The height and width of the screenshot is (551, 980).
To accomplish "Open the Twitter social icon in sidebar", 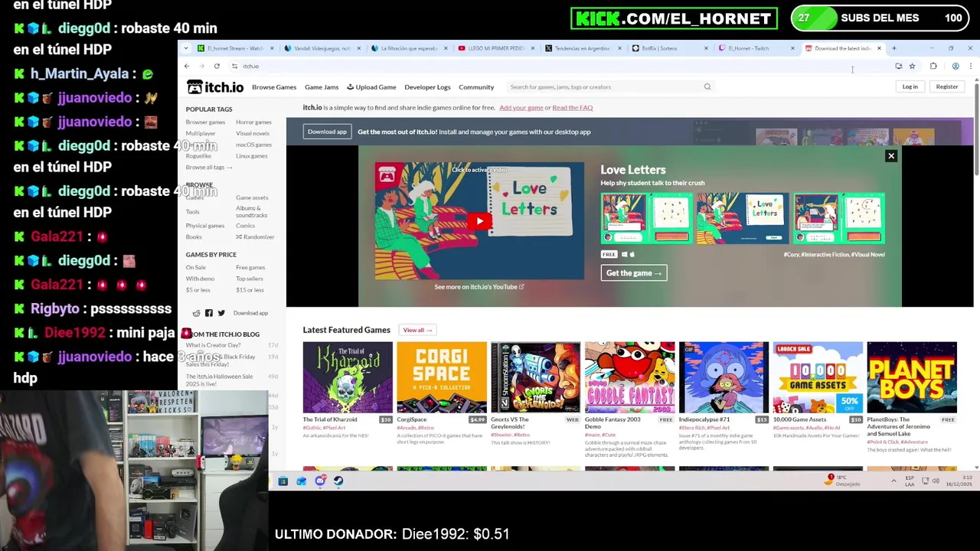I will coord(221,313).
